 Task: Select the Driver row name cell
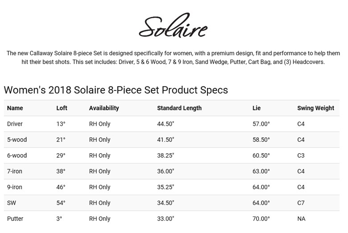(x=15, y=124)
